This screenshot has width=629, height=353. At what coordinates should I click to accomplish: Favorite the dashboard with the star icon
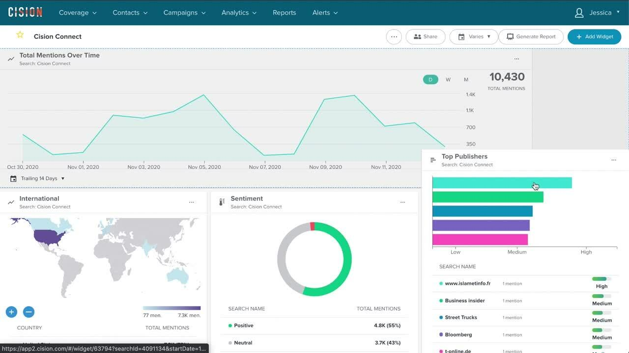(20, 35)
